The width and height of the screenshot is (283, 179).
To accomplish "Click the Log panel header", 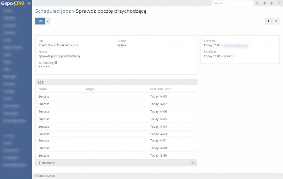I will (x=41, y=82).
